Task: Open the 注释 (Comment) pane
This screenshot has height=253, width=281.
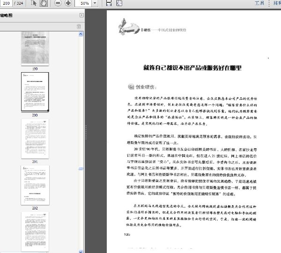Action: [x=277, y=3]
